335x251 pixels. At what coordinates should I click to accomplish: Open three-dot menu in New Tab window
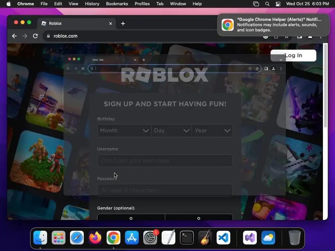coord(281,69)
